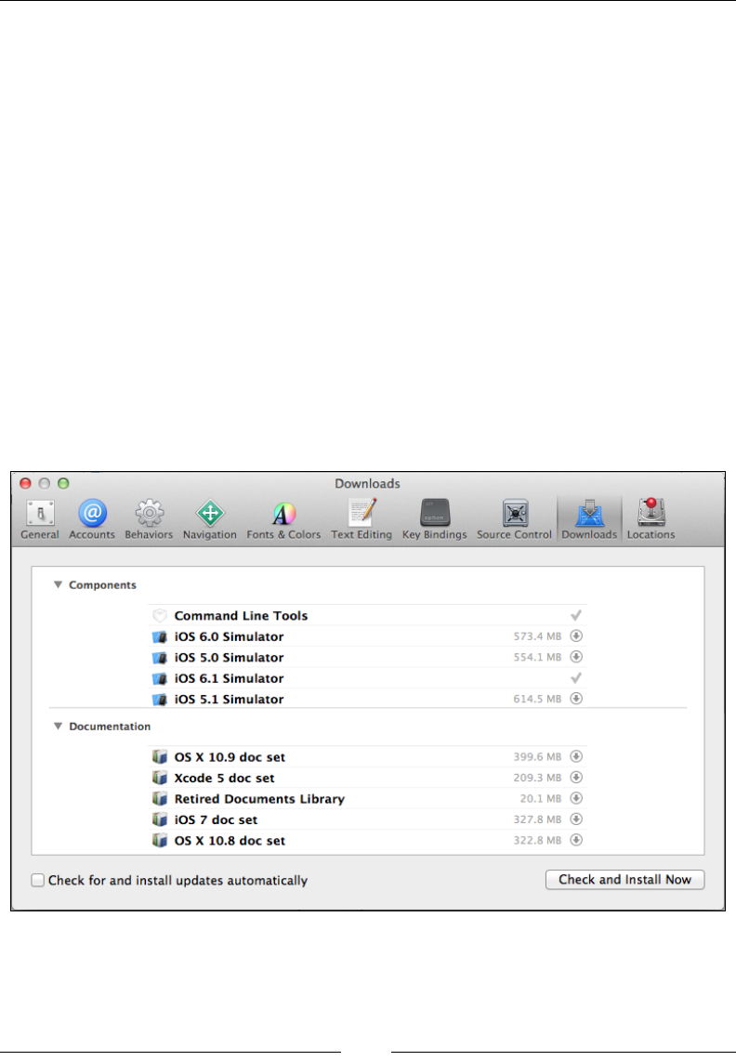Download the Xcode 5 doc set

[x=576, y=778]
